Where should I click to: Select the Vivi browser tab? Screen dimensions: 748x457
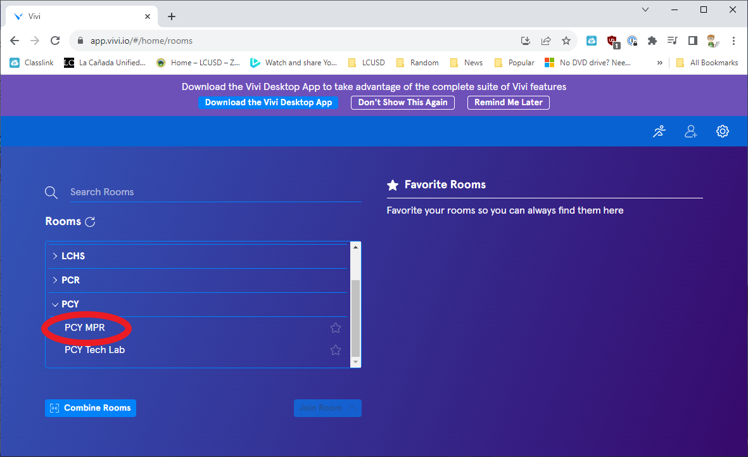[81, 16]
